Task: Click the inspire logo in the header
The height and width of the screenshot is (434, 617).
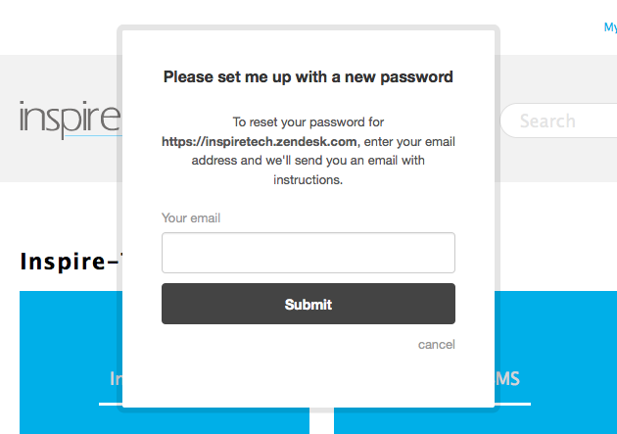Action: click(x=69, y=120)
